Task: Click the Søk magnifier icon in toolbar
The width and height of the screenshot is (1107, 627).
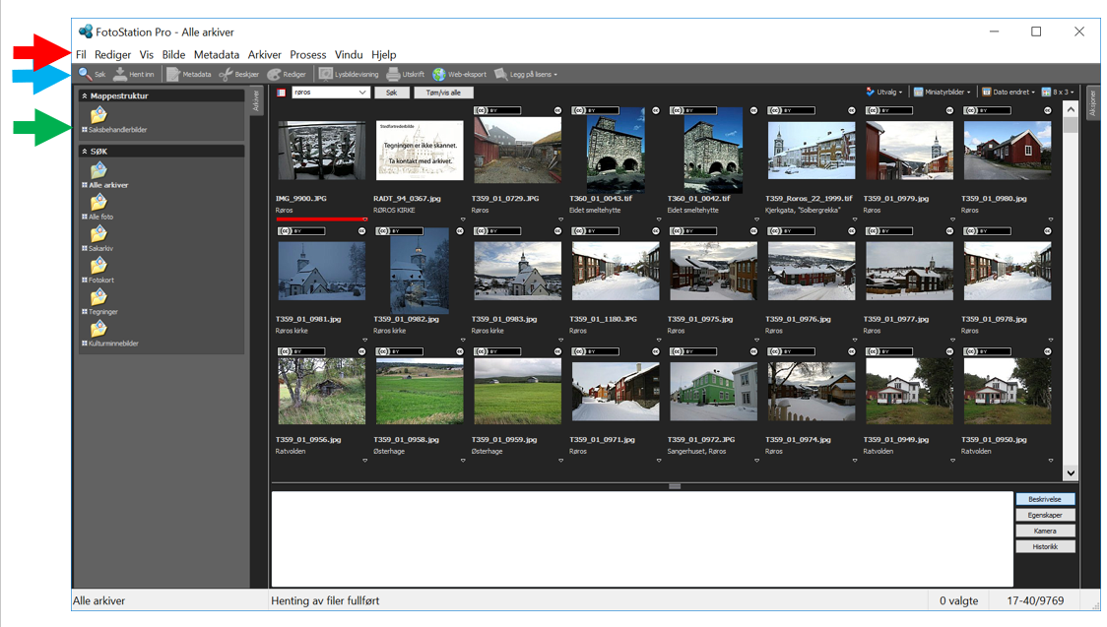Action: tap(86, 74)
